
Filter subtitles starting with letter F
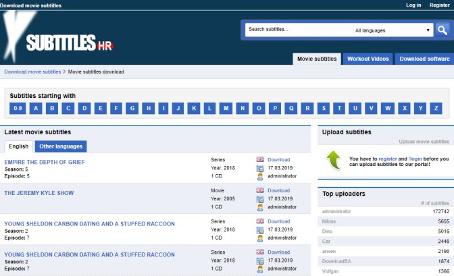tap(116, 108)
